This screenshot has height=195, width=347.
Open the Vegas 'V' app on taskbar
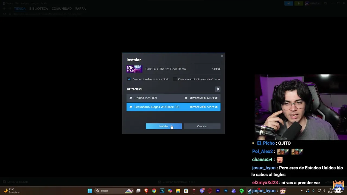click(x=162, y=191)
